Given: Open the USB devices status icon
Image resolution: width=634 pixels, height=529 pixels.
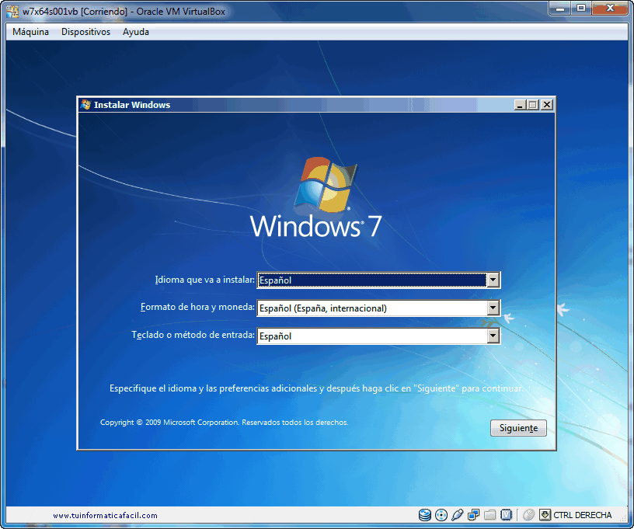Looking at the screenshot, I should click(458, 515).
